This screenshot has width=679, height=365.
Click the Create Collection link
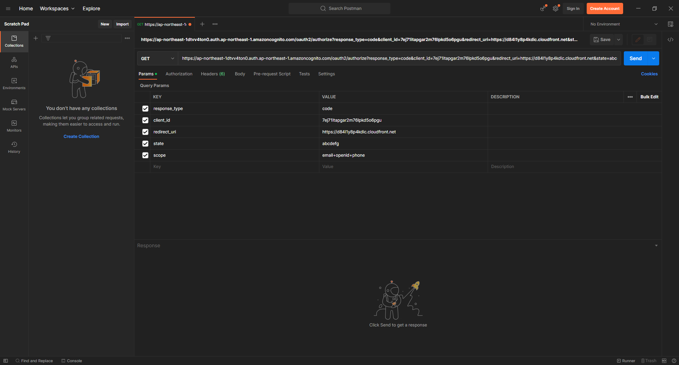81,137
